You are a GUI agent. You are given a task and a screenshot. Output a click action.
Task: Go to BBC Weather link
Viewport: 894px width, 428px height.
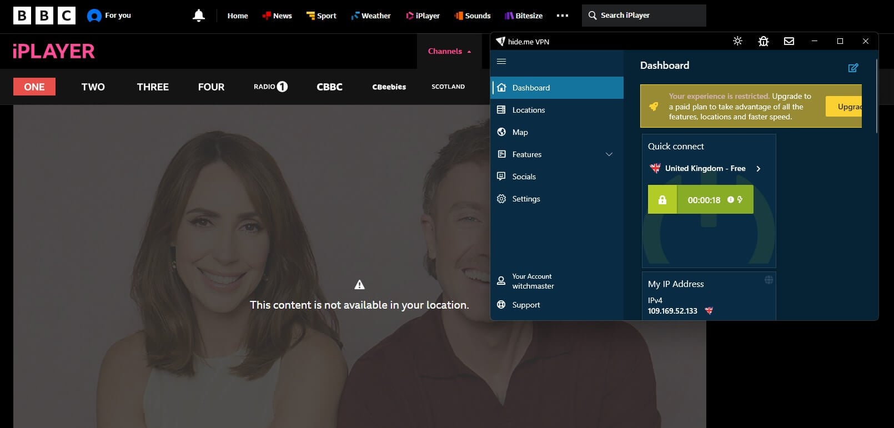[371, 16]
